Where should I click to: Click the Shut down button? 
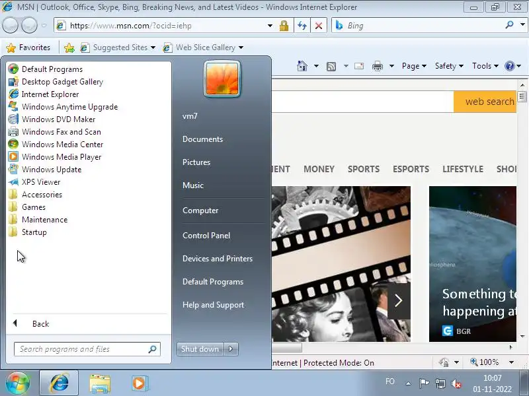point(200,349)
